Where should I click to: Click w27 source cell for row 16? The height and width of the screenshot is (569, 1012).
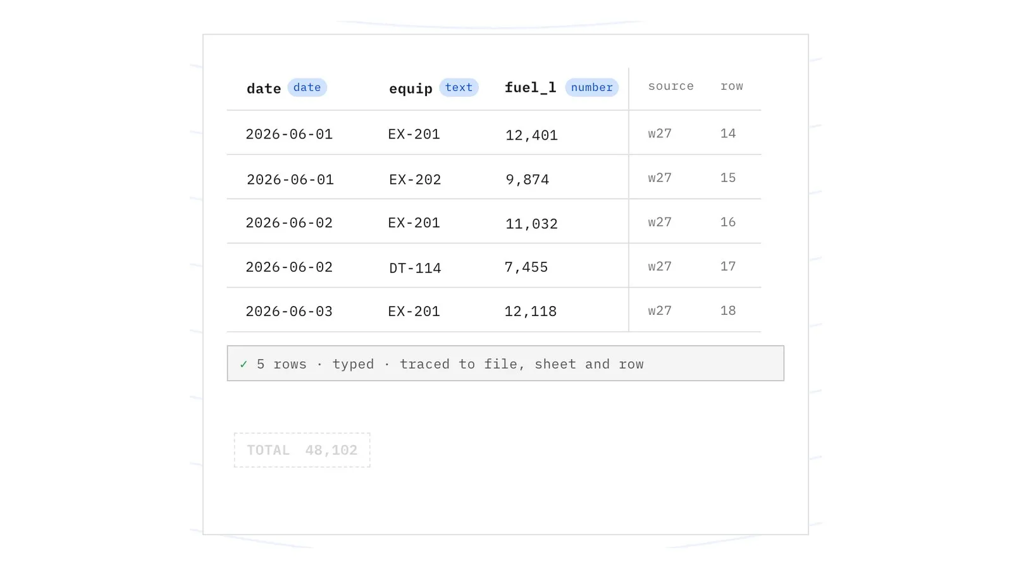660,222
